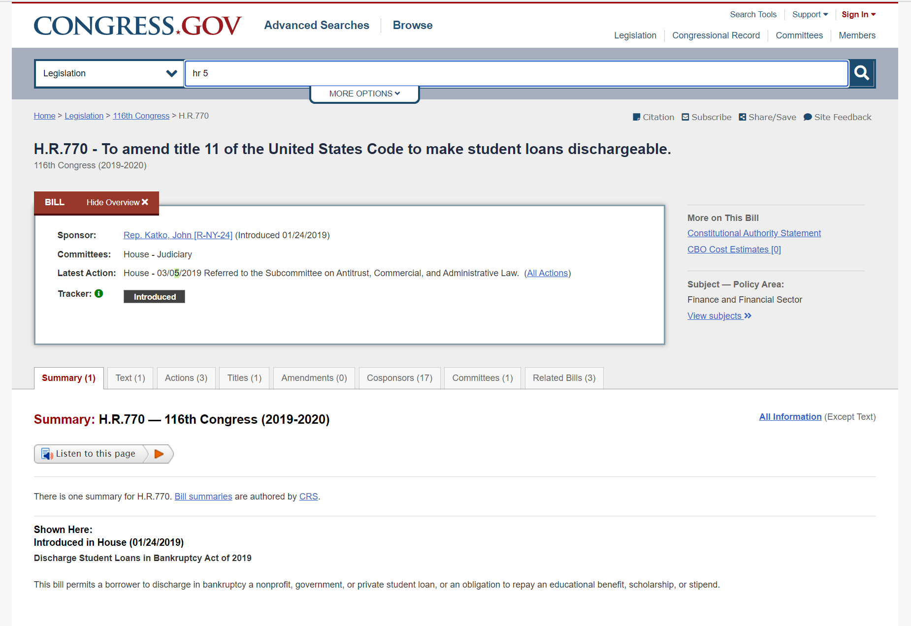This screenshot has width=911, height=626.
Task: Click the search input containing 'hr 5'
Action: [517, 73]
